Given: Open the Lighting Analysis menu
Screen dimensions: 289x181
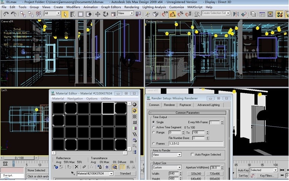Looking at the screenshot, I should click(154, 7).
